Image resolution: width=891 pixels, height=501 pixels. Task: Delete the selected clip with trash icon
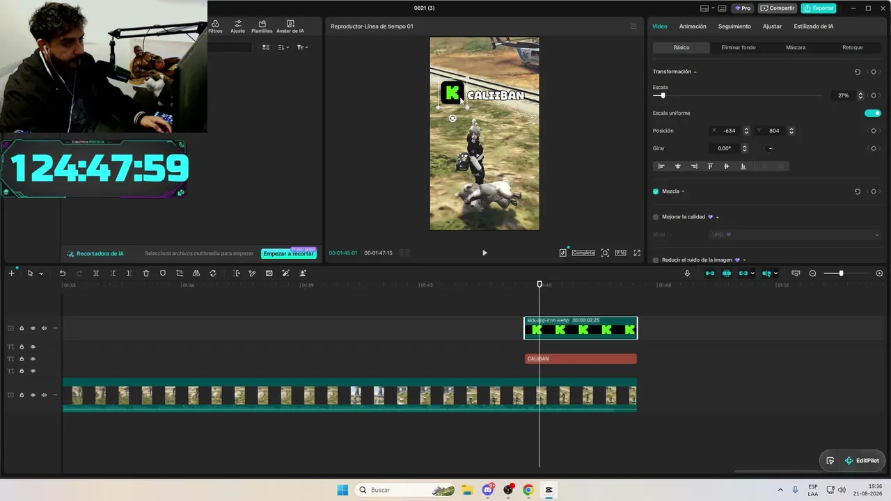coord(146,273)
